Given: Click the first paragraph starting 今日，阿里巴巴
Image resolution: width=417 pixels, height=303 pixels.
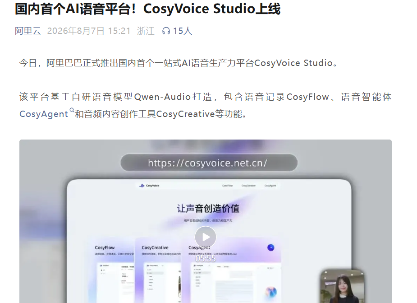Looking at the screenshot, I should coord(179,63).
